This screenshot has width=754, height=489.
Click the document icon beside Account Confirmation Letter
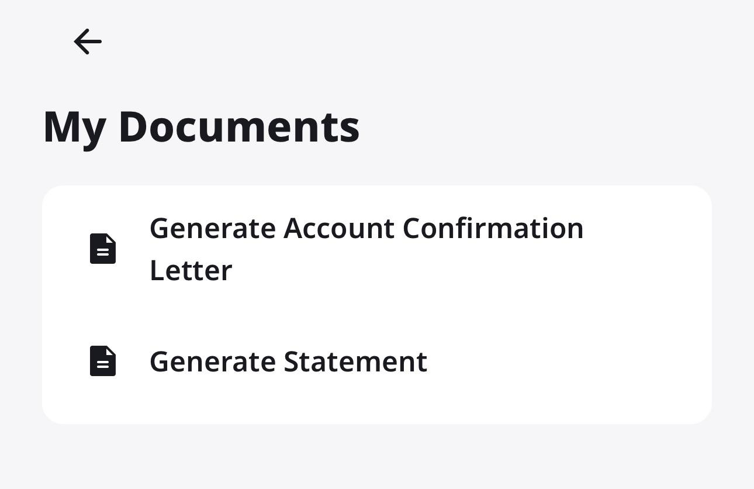tap(103, 249)
